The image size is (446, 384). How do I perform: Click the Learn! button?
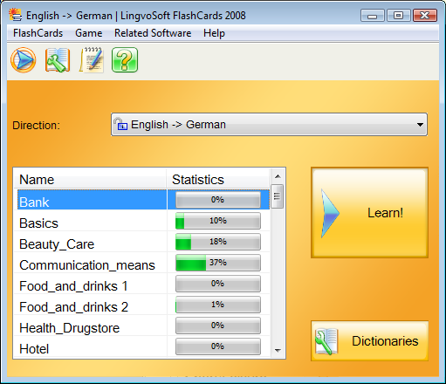pyautogui.click(x=369, y=212)
